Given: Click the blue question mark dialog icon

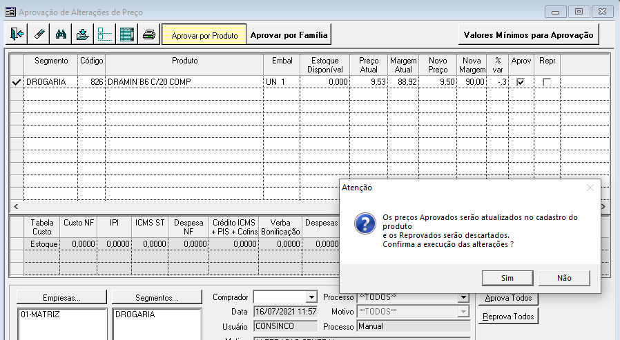Looking at the screenshot, I should [x=365, y=223].
